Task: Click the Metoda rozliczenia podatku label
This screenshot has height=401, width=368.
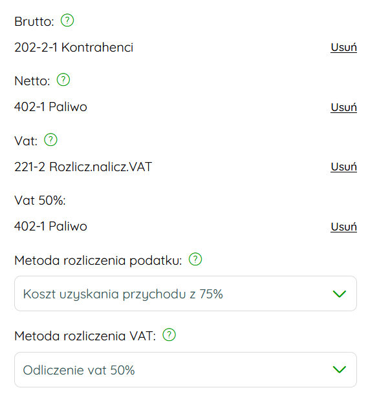Action: pos(98,261)
